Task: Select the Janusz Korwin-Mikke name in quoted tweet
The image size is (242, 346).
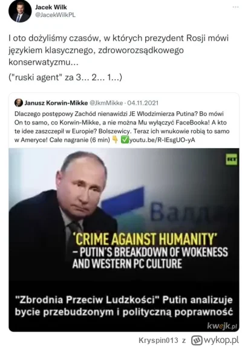Action: tap(56, 103)
